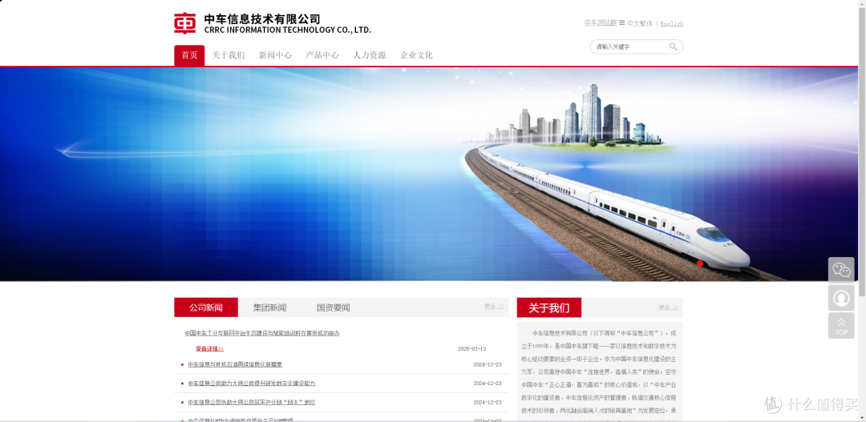Switch to the 公司新闻 tab

tap(206, 307)
